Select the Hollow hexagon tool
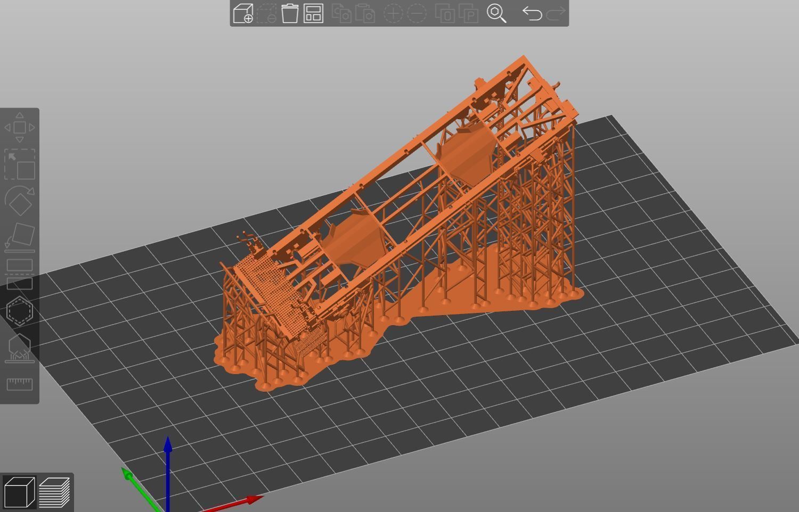This screenshot has height=512, width=799. pyautogui.click(x=20, y=311)
